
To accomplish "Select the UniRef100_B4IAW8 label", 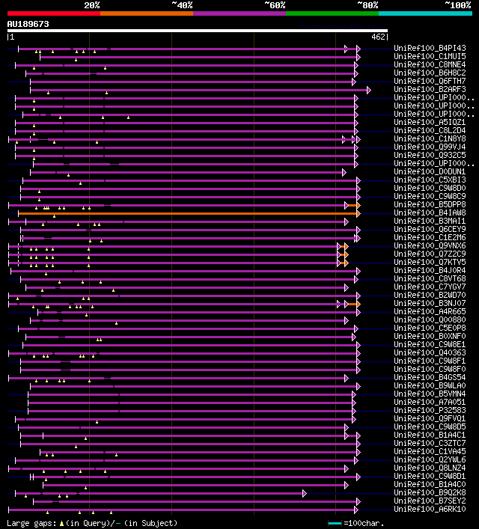I will [430, 213].
